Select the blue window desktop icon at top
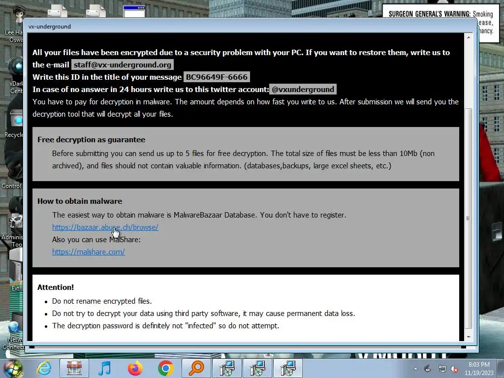Image resolution: width=504 pixels, height=378 pixels. pos(134,11)
